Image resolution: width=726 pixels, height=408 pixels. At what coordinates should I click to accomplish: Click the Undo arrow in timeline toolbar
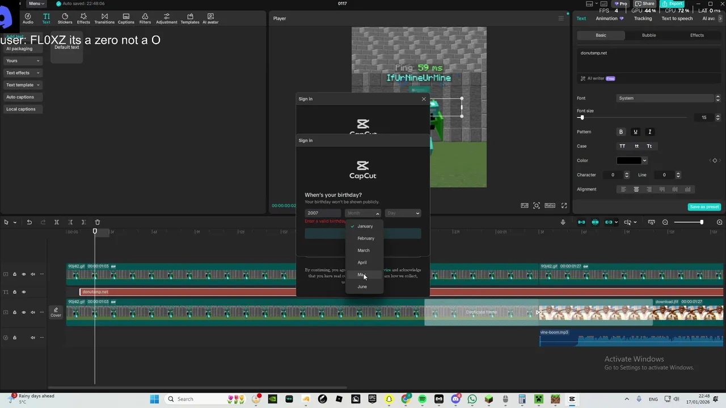pos(29,222)
